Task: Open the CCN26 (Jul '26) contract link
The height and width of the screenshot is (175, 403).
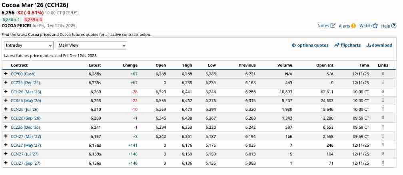Action: coord(26,109)
